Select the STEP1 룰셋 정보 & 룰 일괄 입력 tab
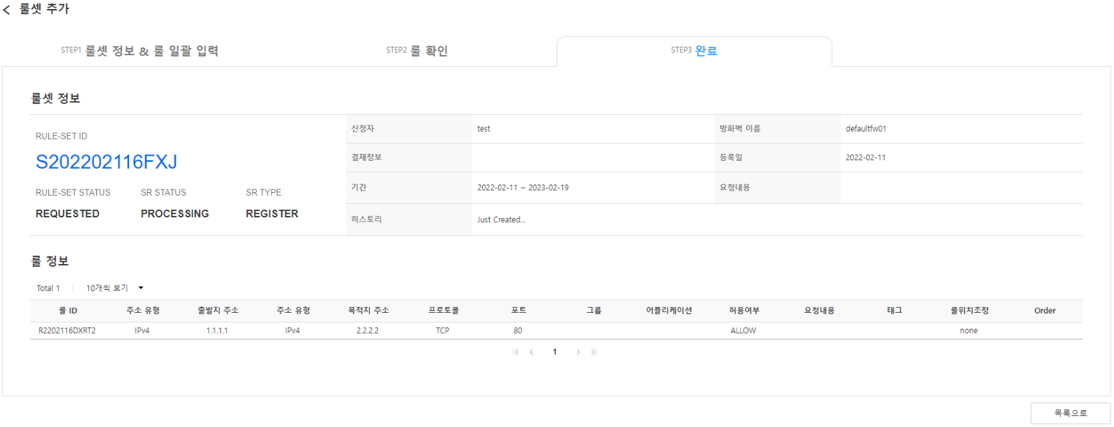Image resolution: width=1114 pixels, height=427 pixels. [x=140, y=51]
